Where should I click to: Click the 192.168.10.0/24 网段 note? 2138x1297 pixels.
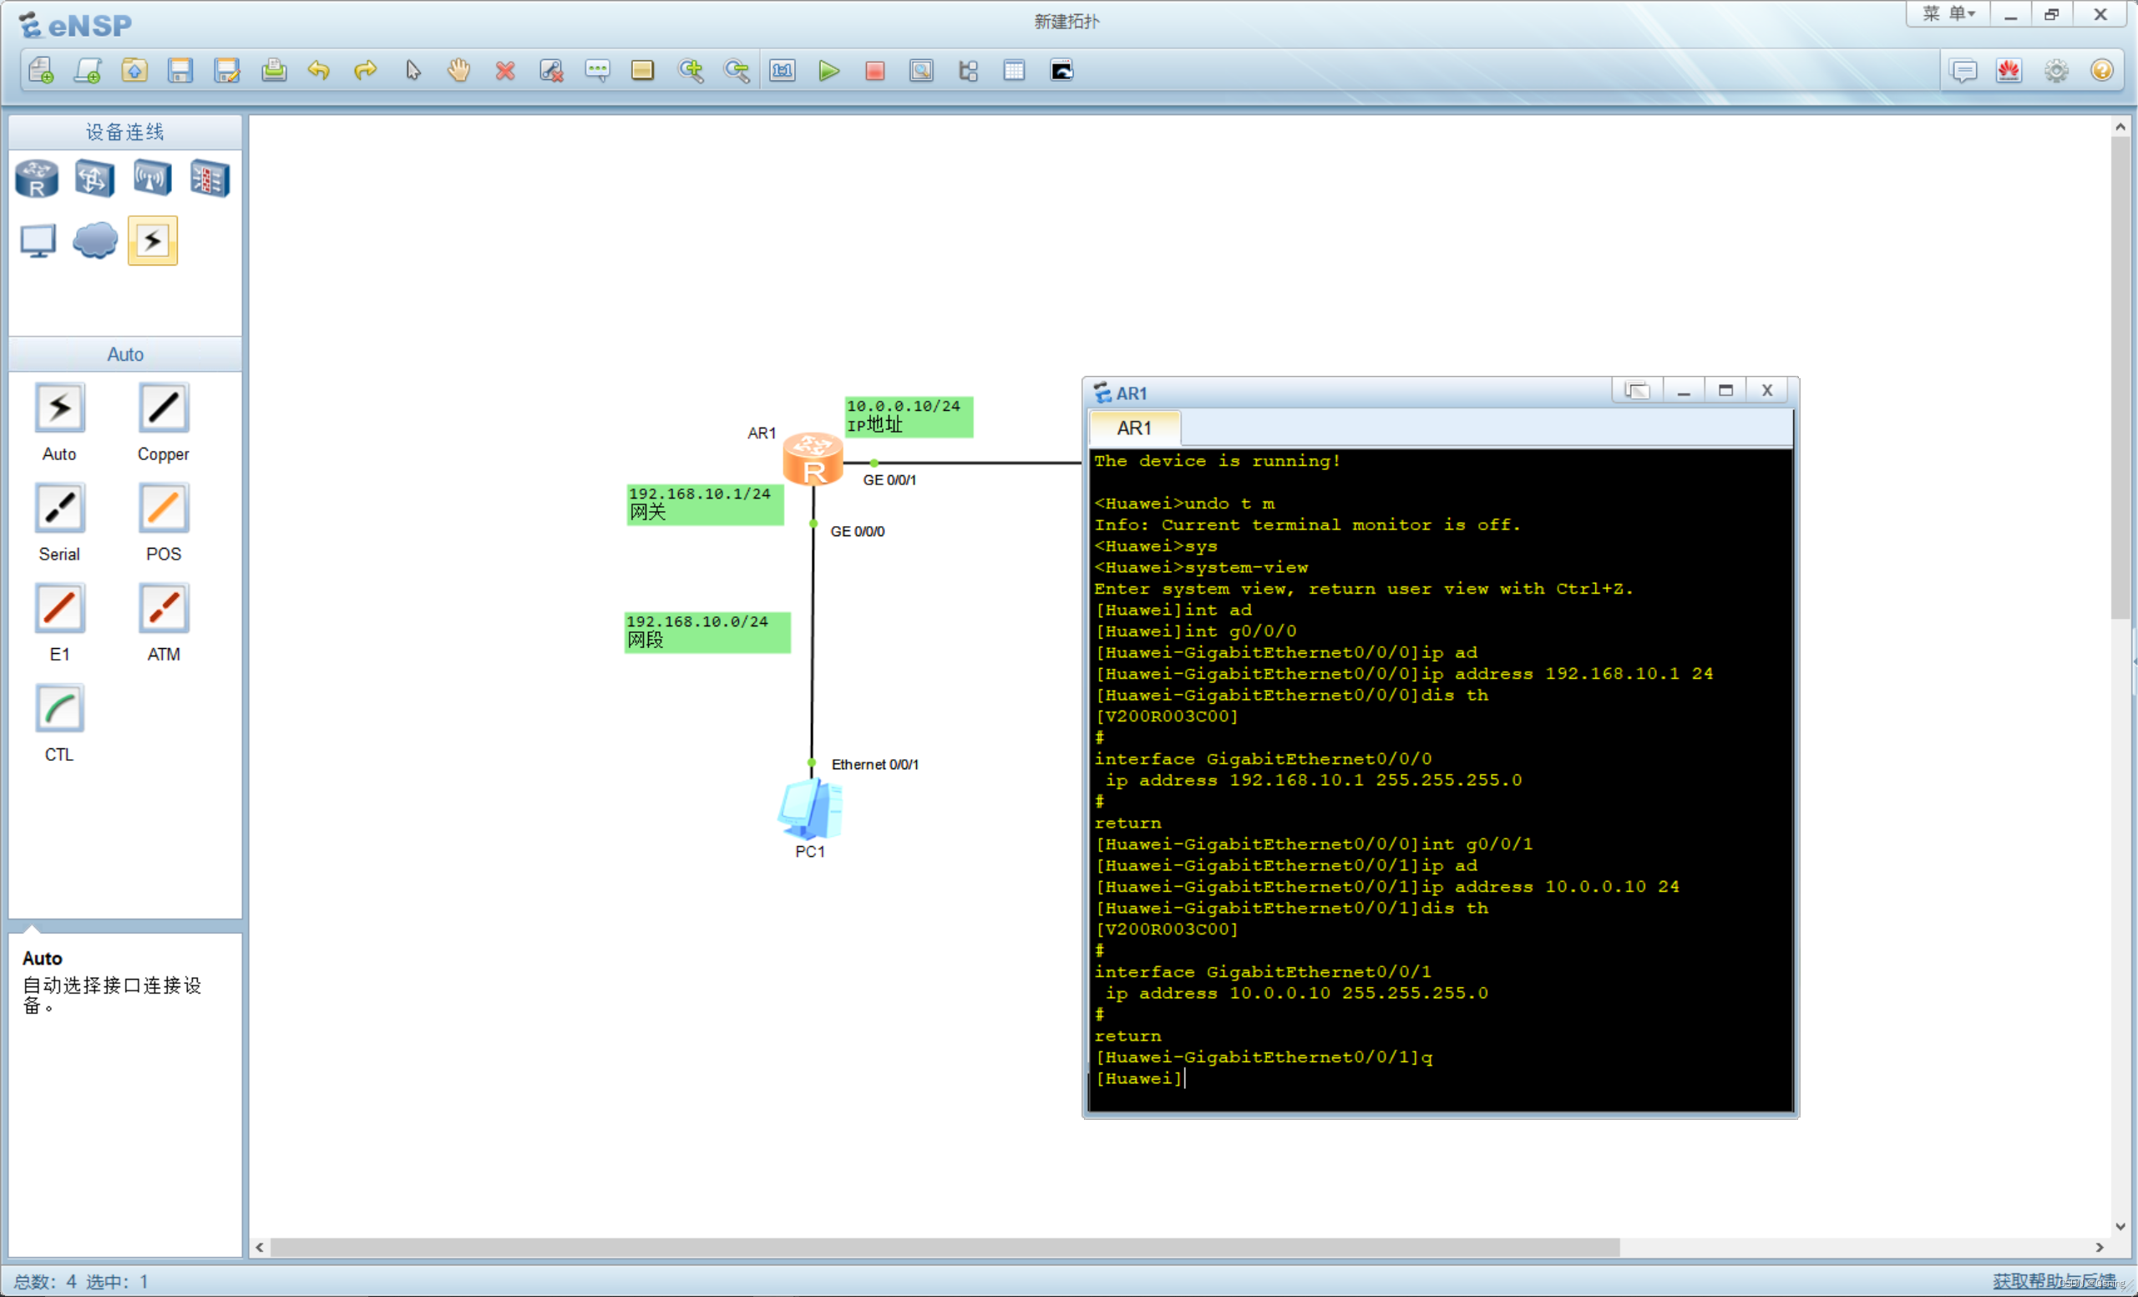pos(707,632)
